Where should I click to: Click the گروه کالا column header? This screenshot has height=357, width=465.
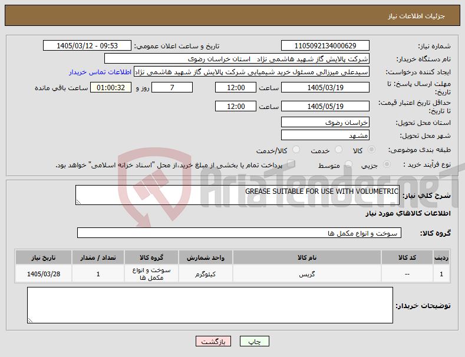pyautogui.click(x=151, y=257)
